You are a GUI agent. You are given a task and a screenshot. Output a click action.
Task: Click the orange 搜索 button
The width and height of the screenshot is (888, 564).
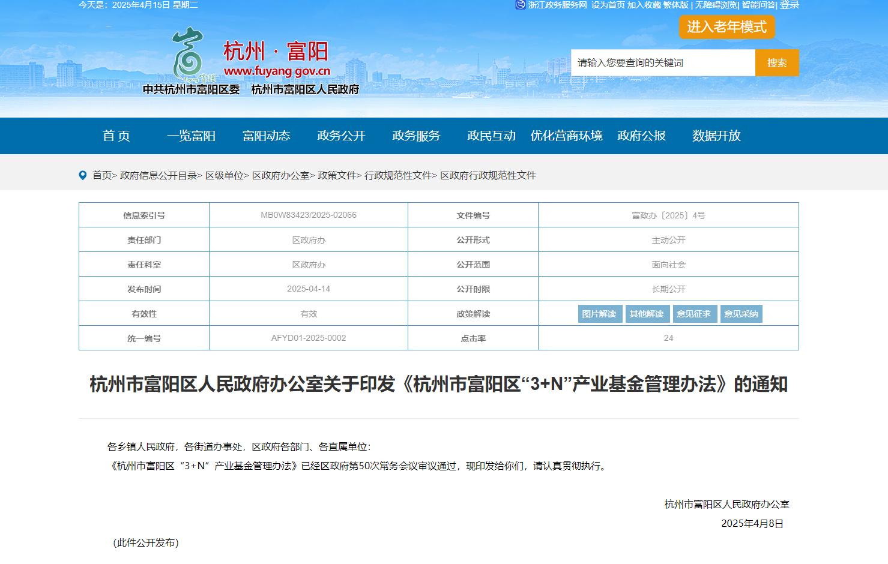[x=777, y=62]
